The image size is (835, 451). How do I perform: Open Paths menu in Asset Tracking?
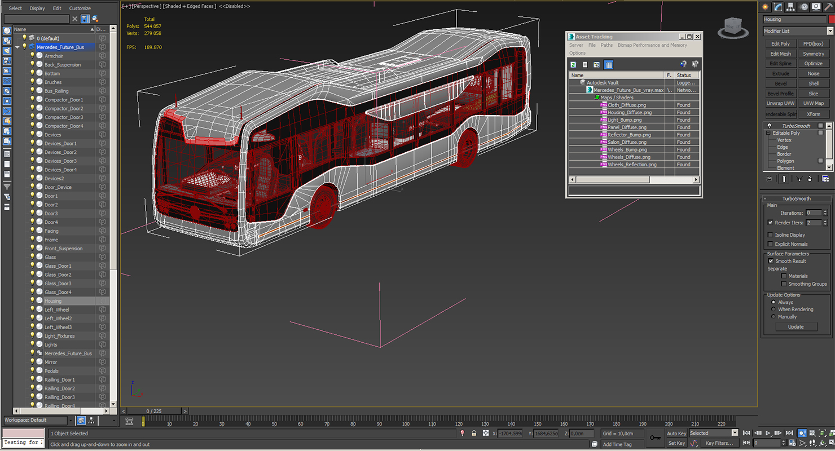click(607, 45)
